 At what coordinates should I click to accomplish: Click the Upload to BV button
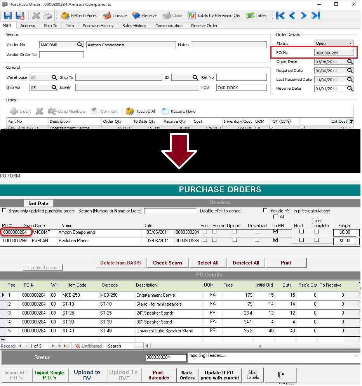pyautogui.click(x=87, y=375)
